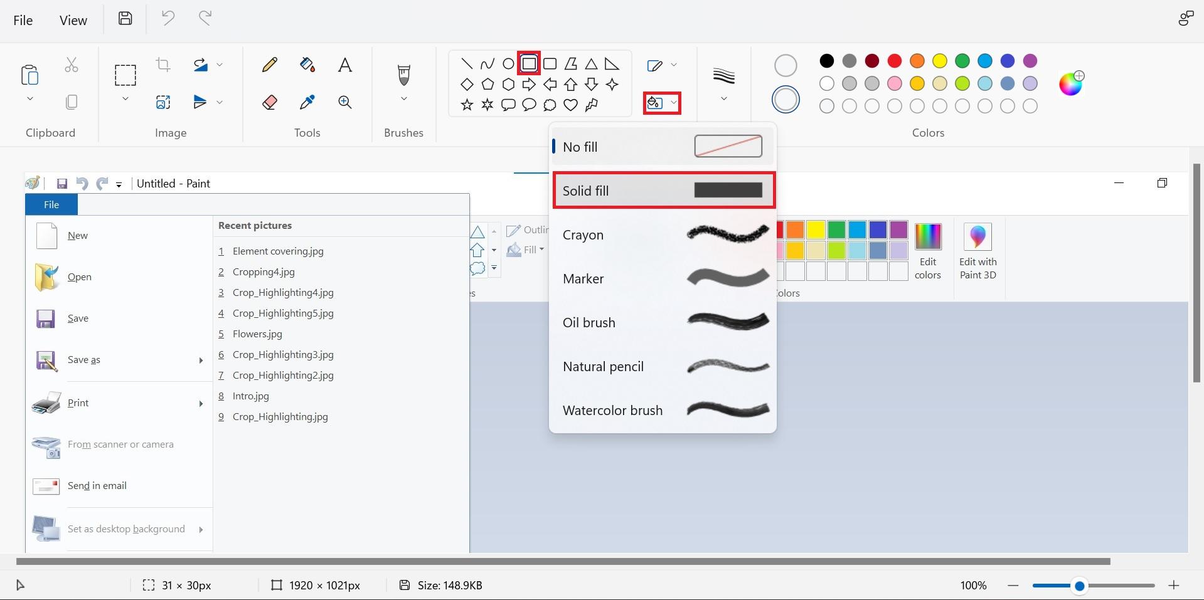Select the Fill bucket tool
Viewport: 1204px width, 600px height.
pos(307,65)
